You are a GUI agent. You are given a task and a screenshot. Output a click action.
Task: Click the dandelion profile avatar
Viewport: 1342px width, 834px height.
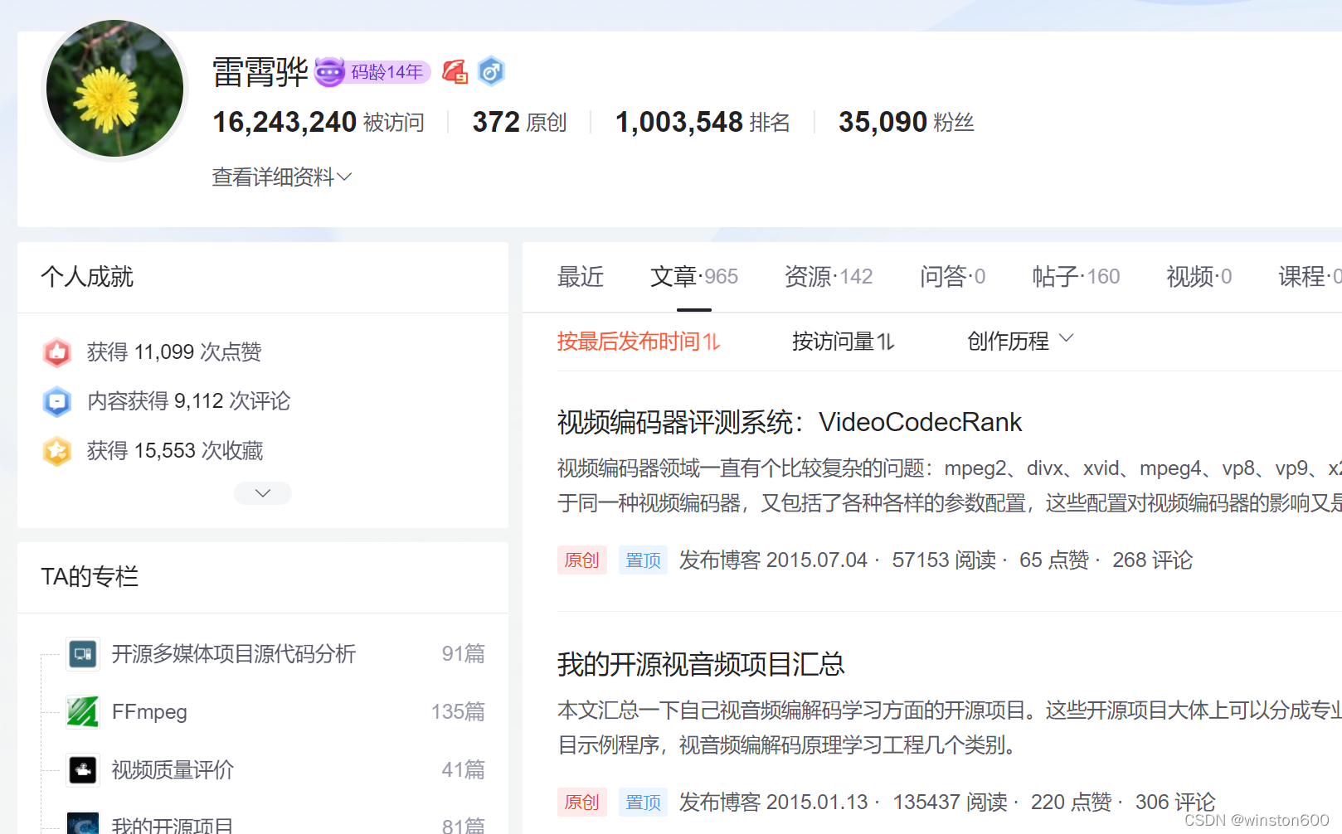[114, 88]
